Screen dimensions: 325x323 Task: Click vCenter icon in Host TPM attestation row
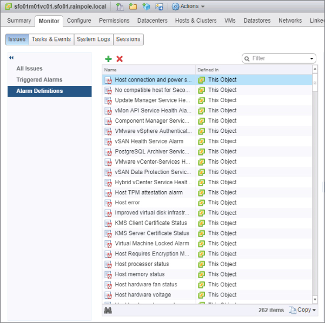(202, 193)
